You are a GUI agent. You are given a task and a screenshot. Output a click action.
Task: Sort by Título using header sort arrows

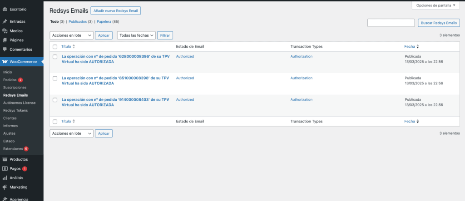click(74, 46)
